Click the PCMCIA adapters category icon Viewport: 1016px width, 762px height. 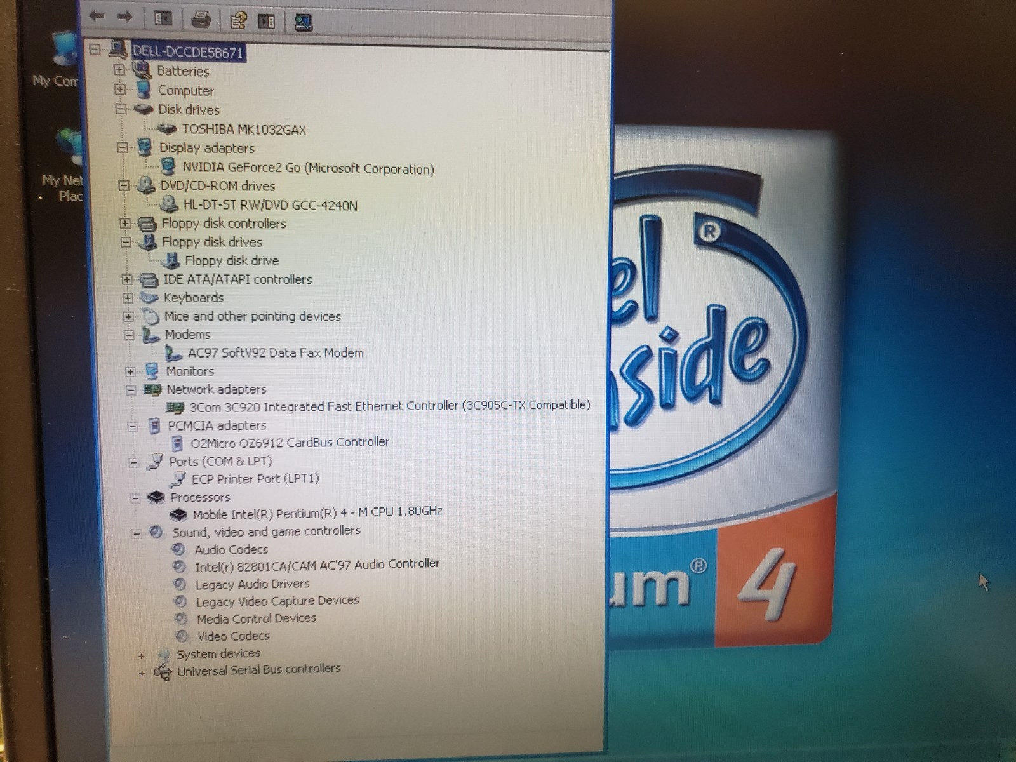(154, 425)
